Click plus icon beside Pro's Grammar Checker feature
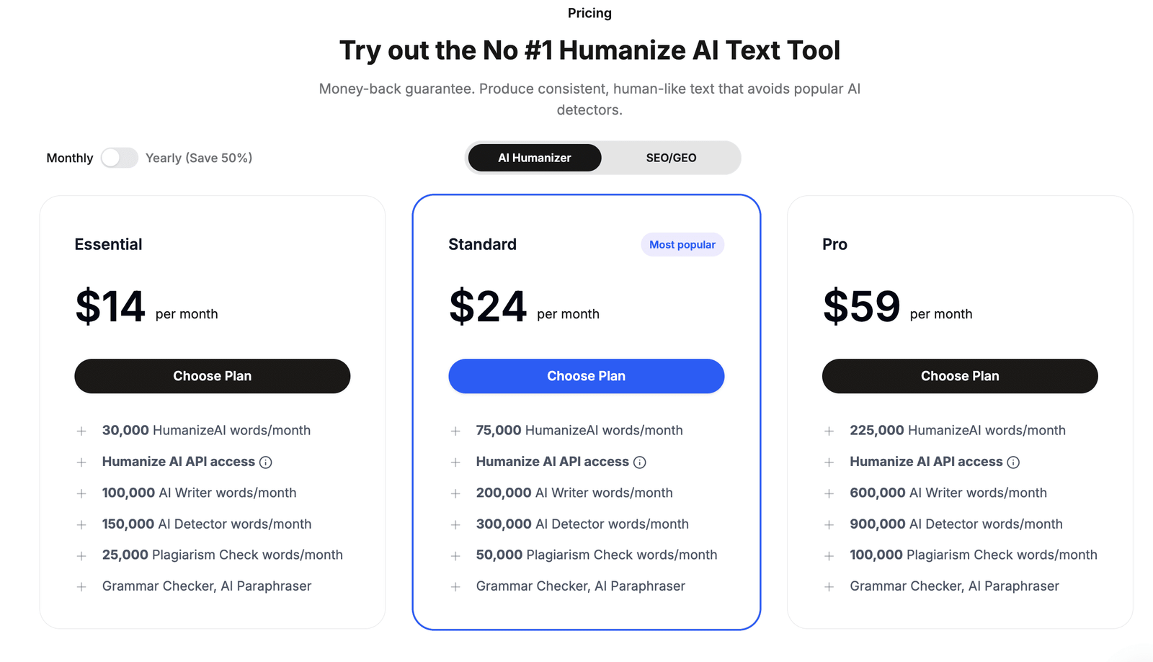The height and width of the screenshot is (662, 1153). [x=829, y=586]
